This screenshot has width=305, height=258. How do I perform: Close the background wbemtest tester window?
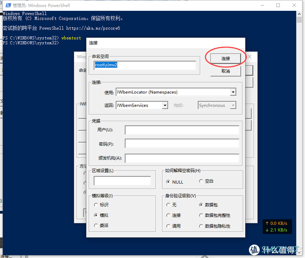click(249, 56)
